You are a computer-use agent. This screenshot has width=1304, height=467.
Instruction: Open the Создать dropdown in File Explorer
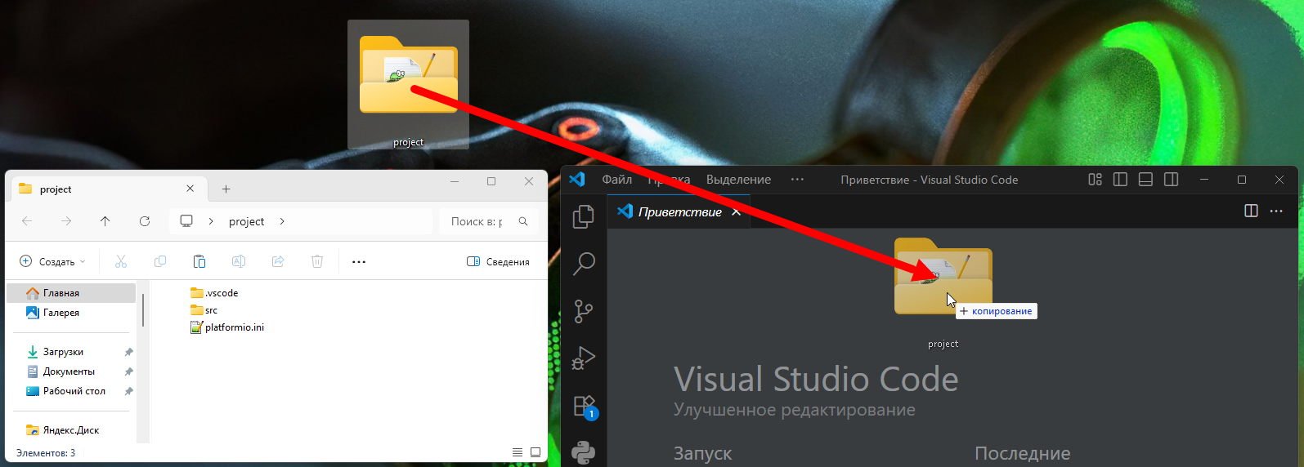[x=52, y=261]
